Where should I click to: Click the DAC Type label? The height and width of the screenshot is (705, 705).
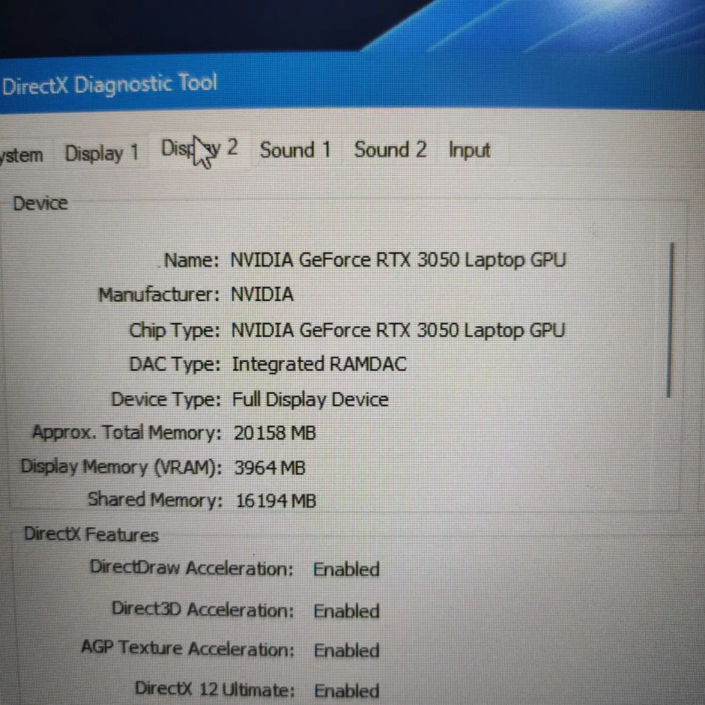pos(175,364)
